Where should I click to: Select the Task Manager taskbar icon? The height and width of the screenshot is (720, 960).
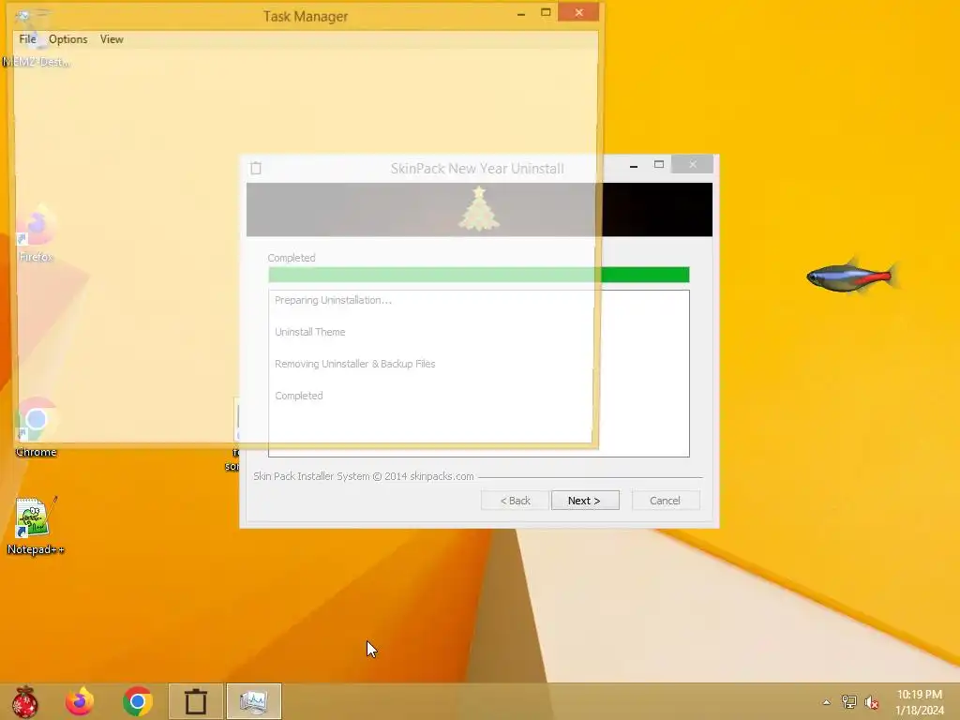[253, 701]
